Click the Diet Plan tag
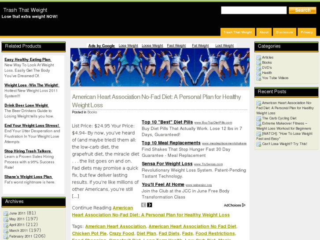320x240 pixels. point(146,233)
